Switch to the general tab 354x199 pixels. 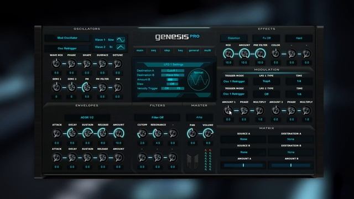point(194,50)
